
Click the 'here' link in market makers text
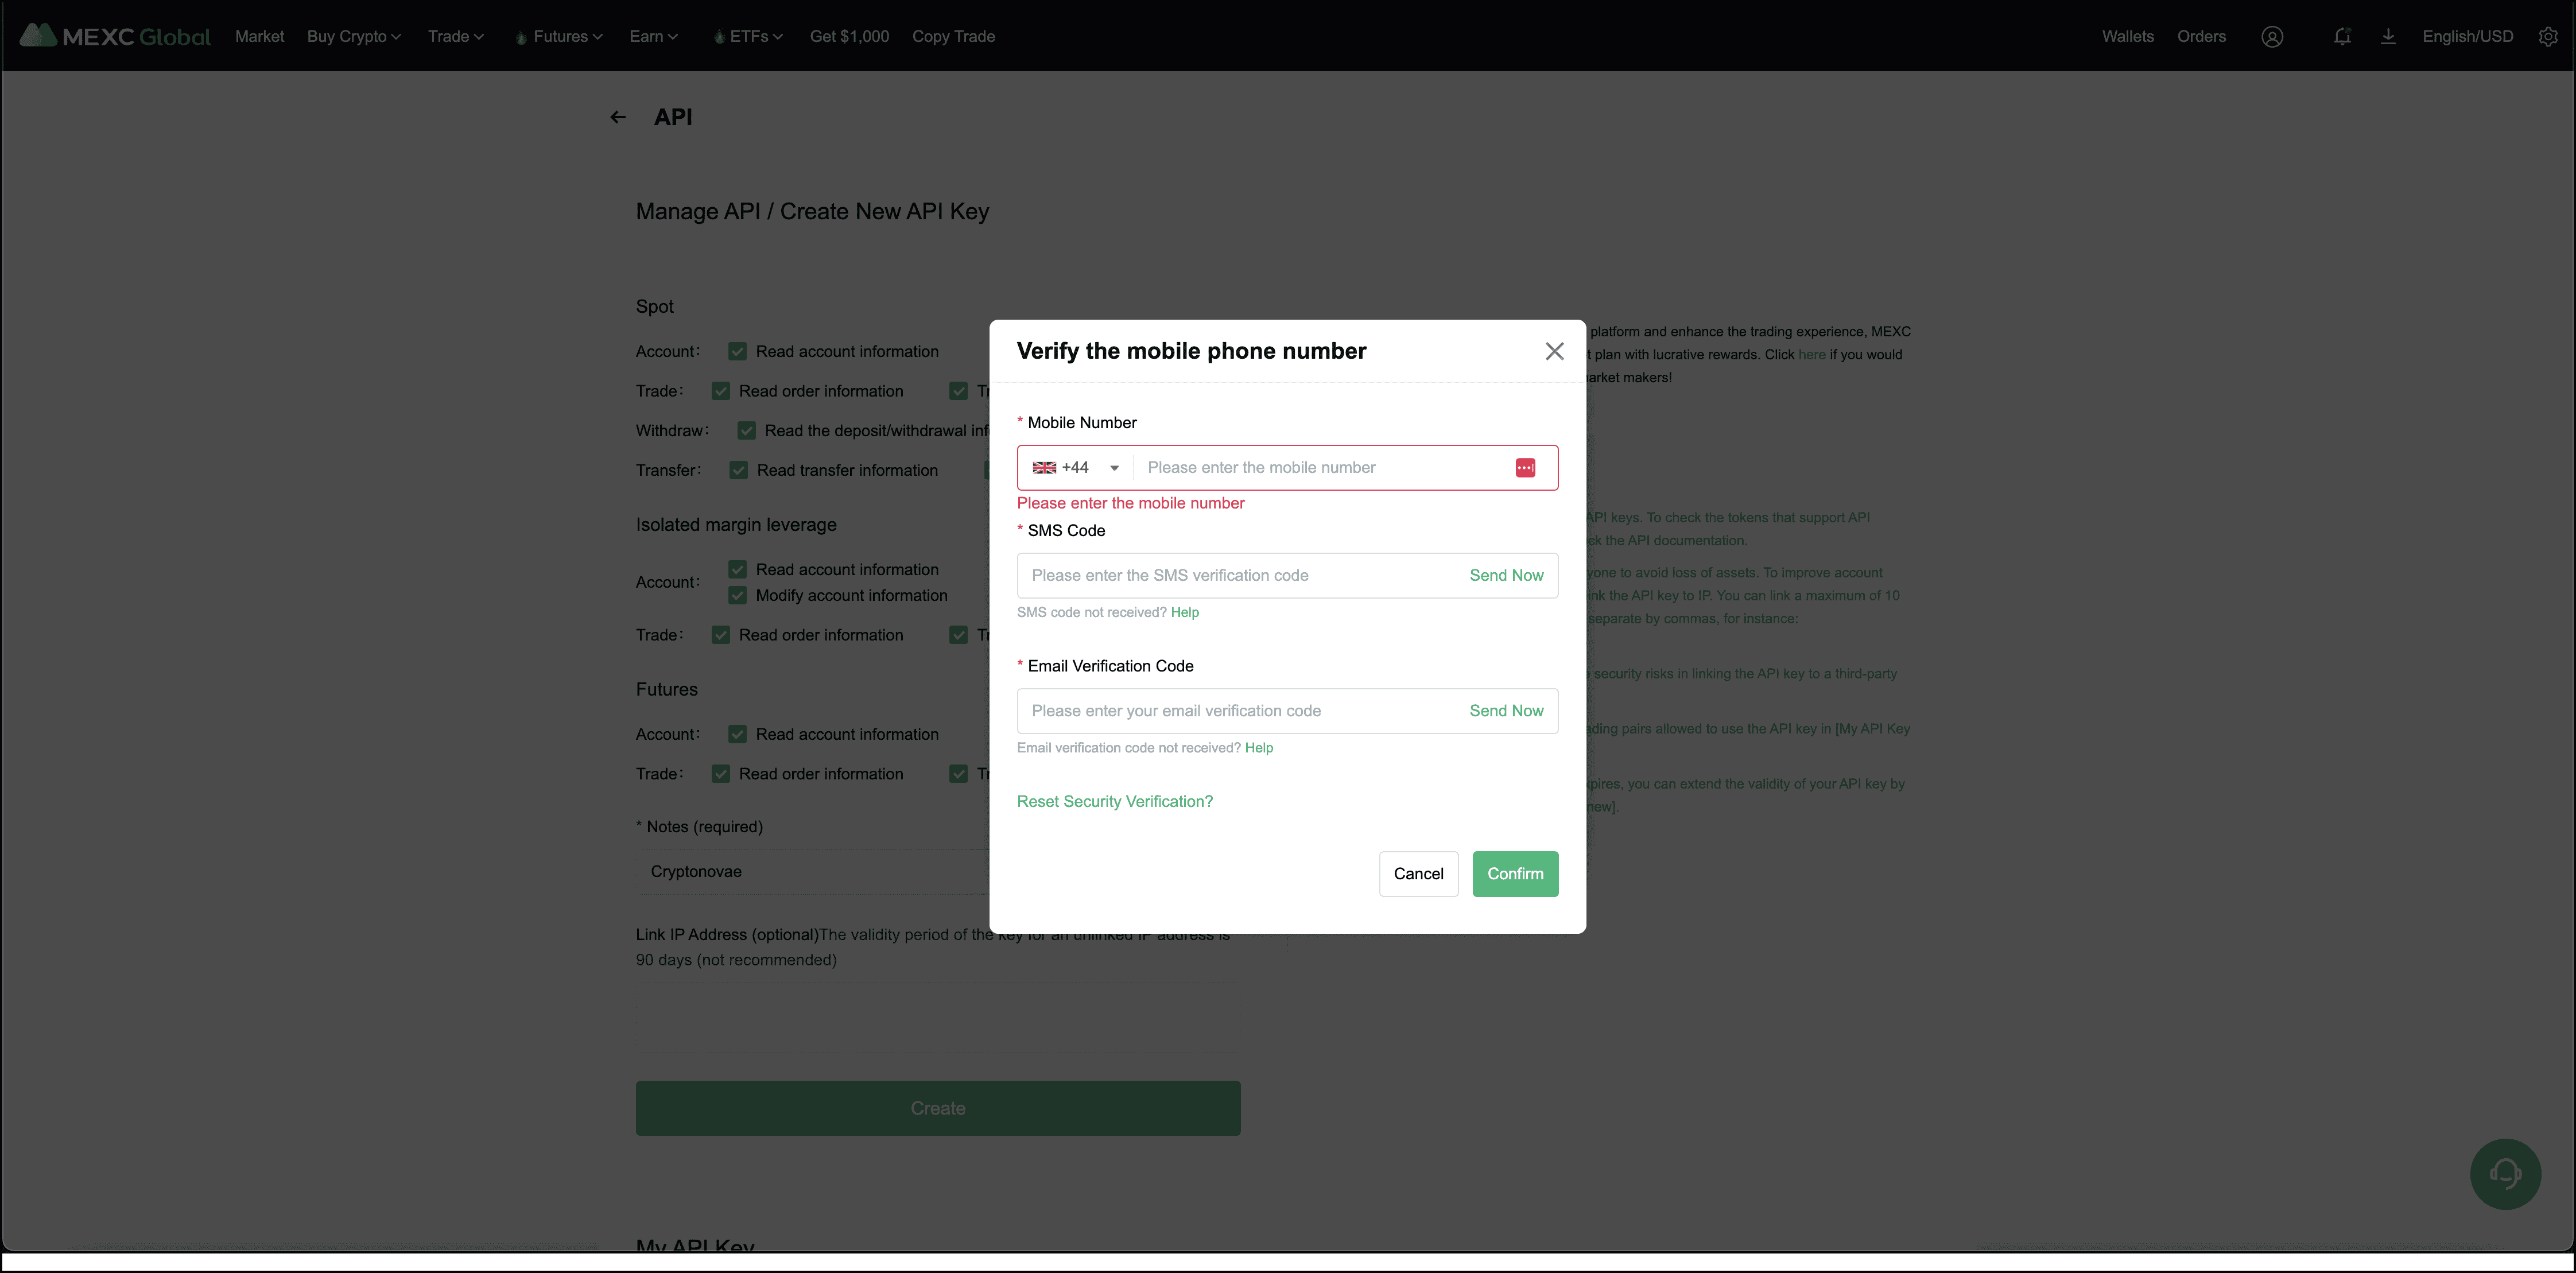coord(1812,355)
